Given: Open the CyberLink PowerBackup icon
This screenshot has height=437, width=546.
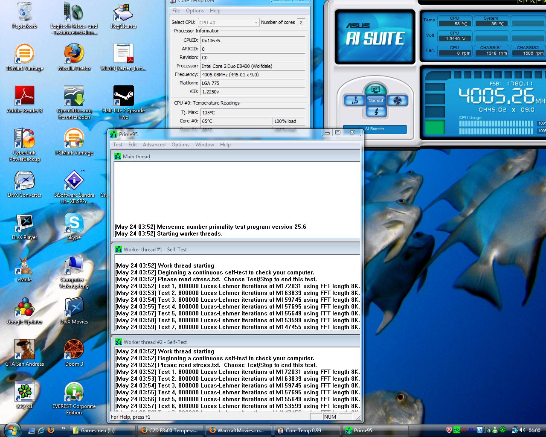Looking at the screenshot, I should click(24, 145).
